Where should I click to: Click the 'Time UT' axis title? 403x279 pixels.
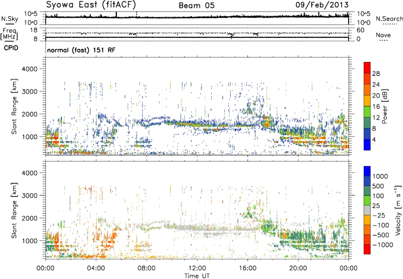tap(197, 275)
